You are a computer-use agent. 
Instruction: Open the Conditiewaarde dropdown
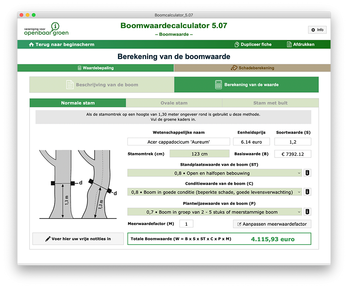215,192
